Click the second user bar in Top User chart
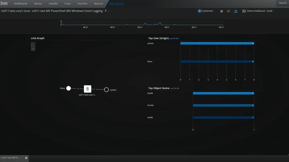This screenshot has width=289, height=162. [217, 62]
